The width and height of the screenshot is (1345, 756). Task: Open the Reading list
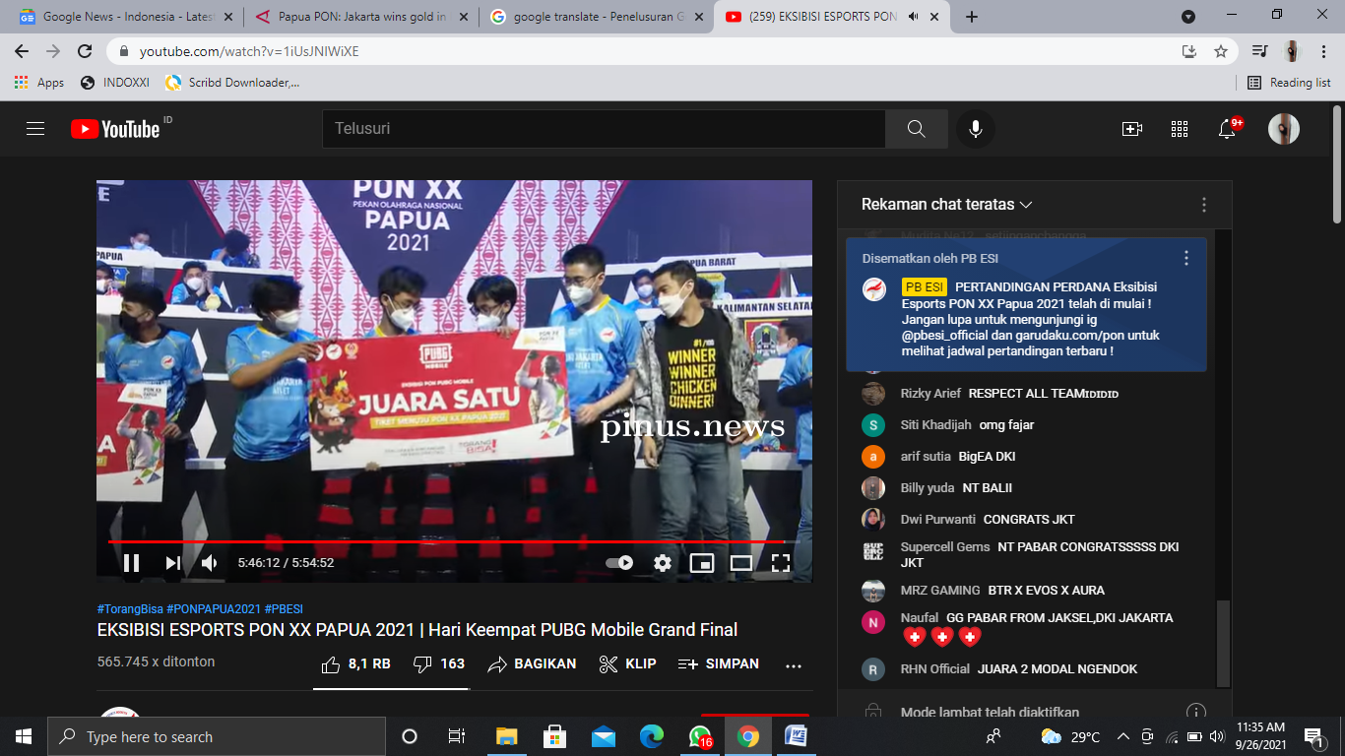(1289, 83)
